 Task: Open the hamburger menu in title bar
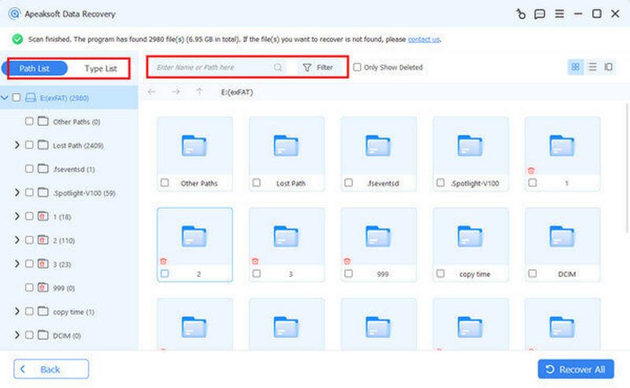tap(560, 14)
